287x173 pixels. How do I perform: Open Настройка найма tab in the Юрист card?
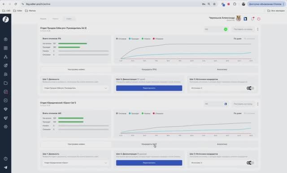pyautogui.click(x=76, y=144)
